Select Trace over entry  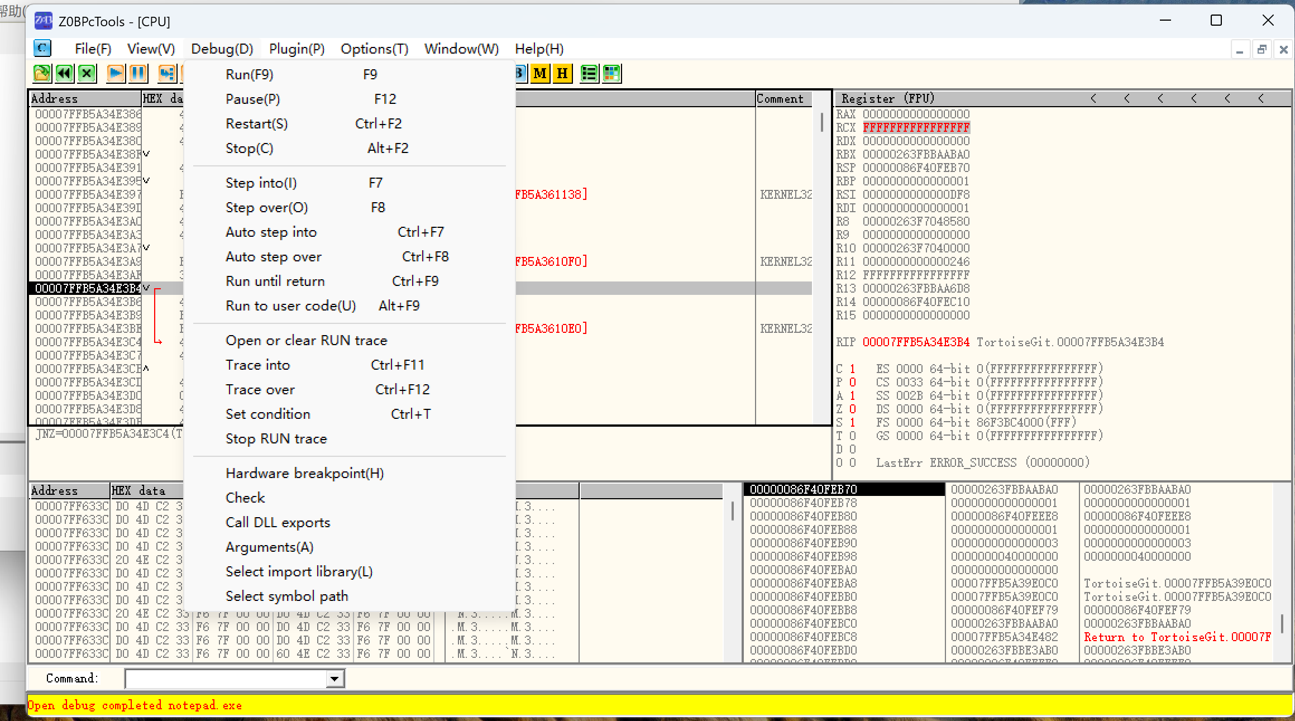point(350,389)
